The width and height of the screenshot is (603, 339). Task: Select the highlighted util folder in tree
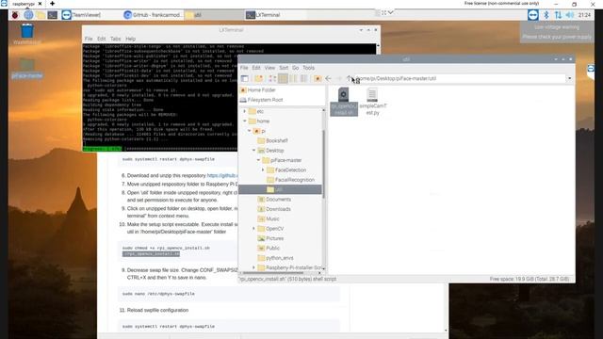(280, 189)
